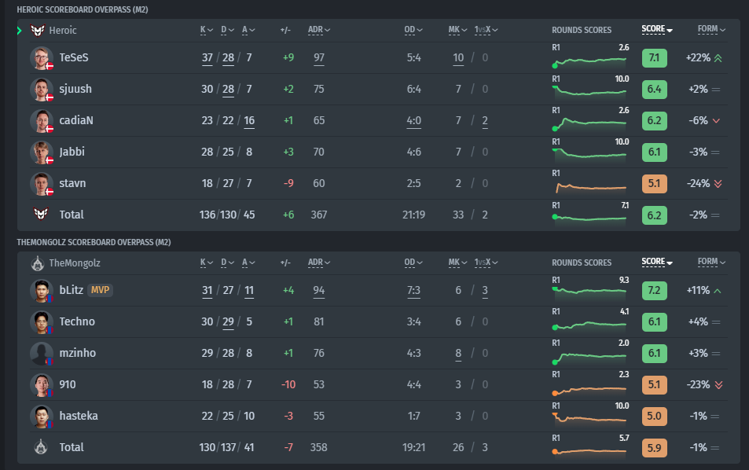Click TeSeS double up-arrow form icon
749x470 pixels.
point(718,58)
